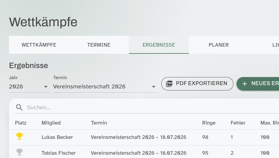Click Lukas Becker's Termin cell text
The width and height of the screenshot is (279, 158).
point(139,137)
